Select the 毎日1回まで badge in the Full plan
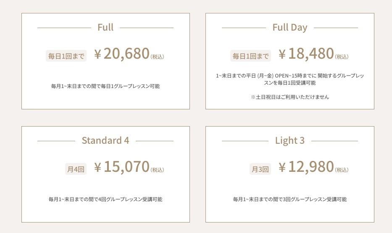This screenshot has height=233, width=392. 66,56
